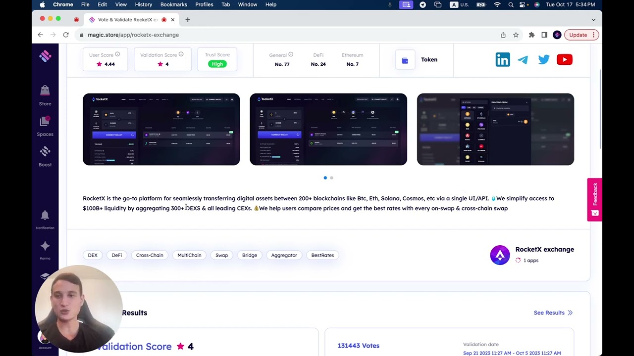
Task: Click the Magic Store logo in sidebar
Action: 45,56
